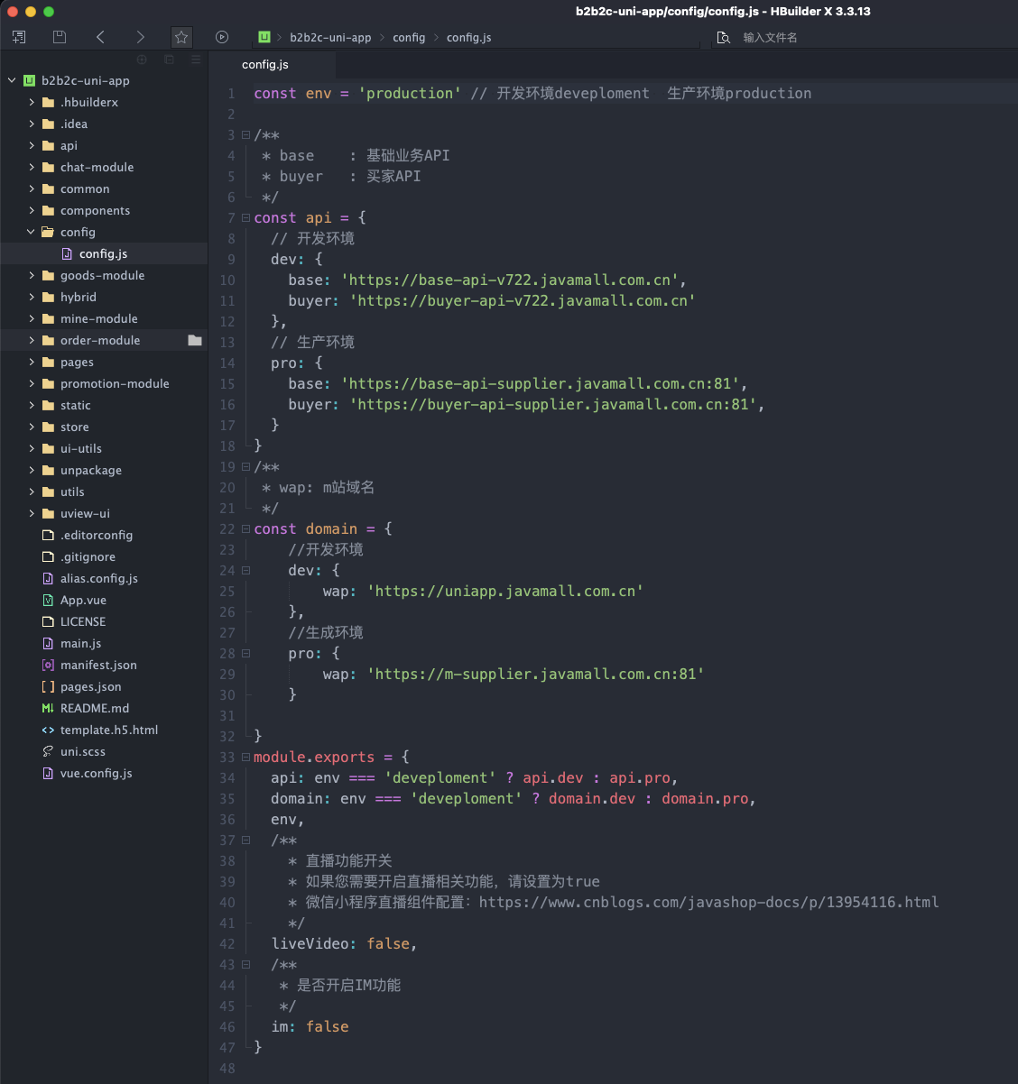Fold the dev block at line 24

click(245, 570)
